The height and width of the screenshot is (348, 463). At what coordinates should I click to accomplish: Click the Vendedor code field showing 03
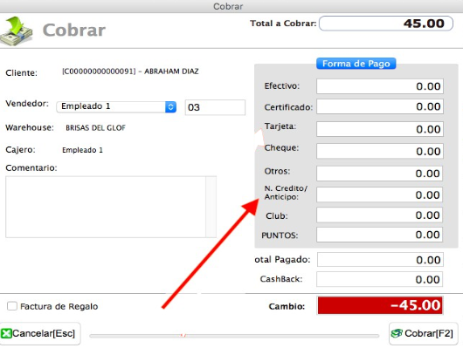tap(215, 107)
